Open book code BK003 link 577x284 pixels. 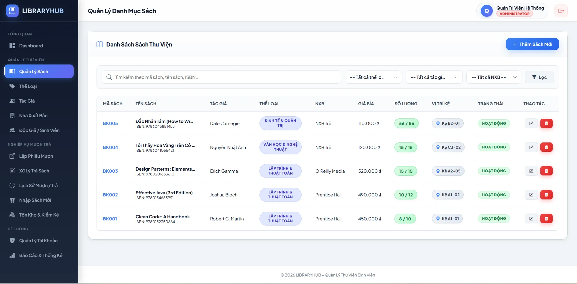pyautogui.click(x=110, y=171)
